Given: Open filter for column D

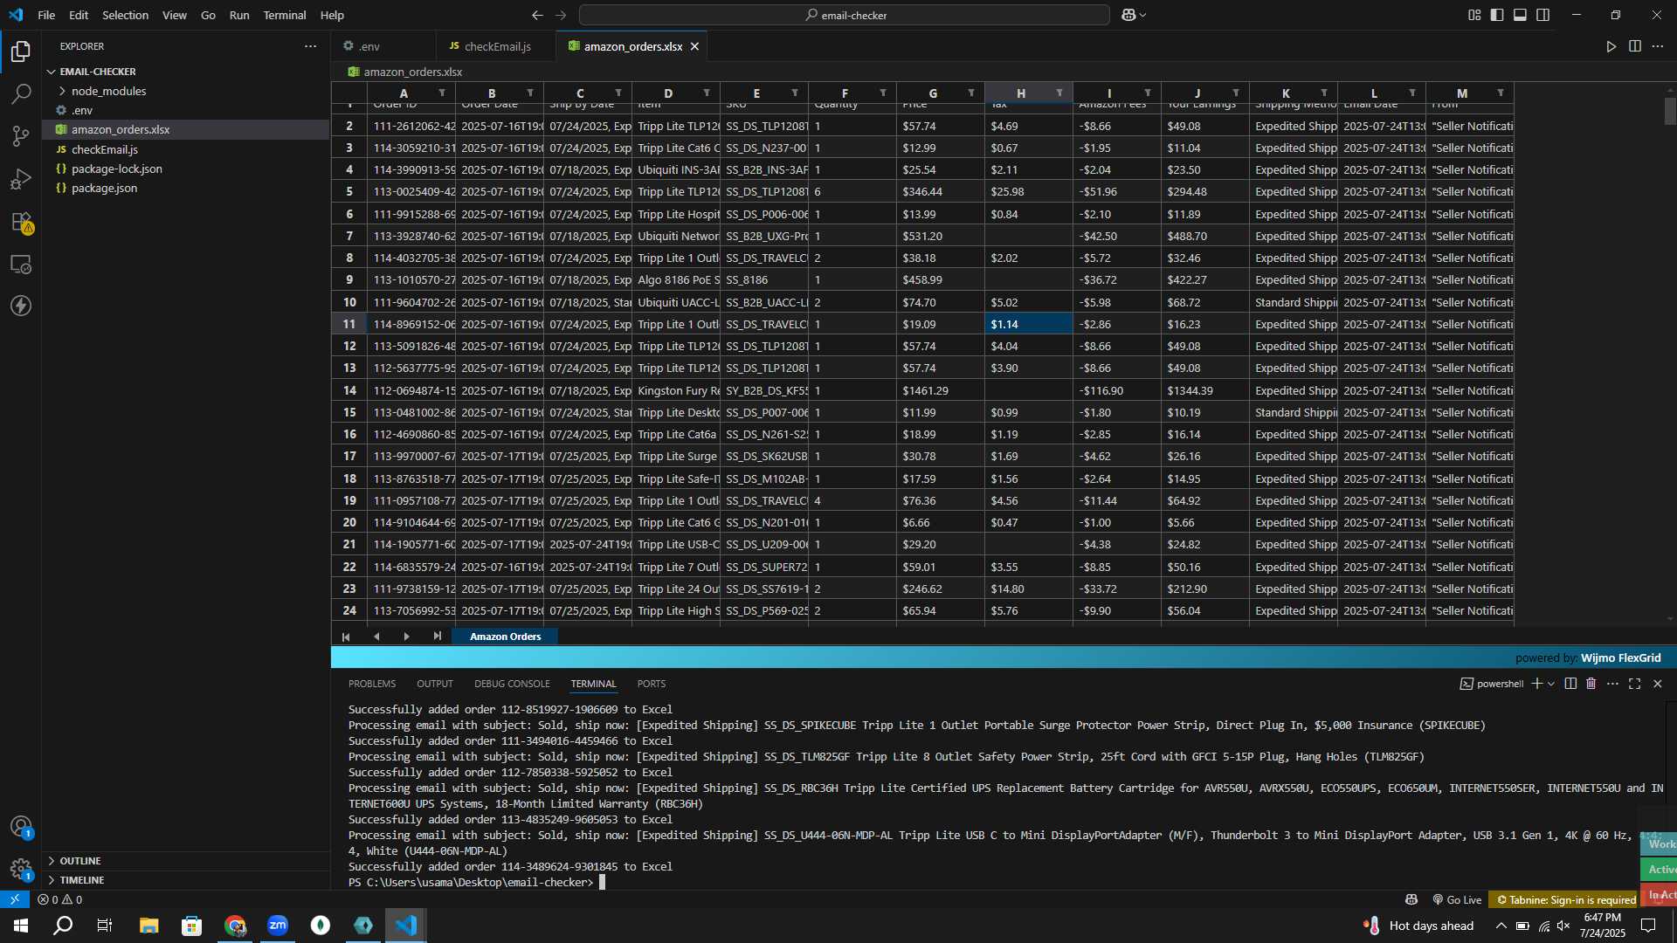Looking at the screenshot, I should 707,93.
